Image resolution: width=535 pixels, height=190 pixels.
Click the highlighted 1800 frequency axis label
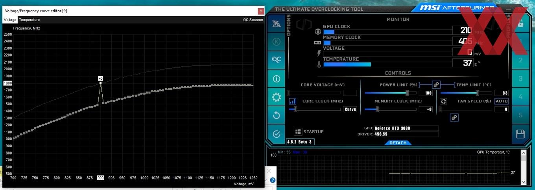(8, 83)
